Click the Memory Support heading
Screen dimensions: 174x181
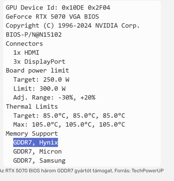(32, 134)
